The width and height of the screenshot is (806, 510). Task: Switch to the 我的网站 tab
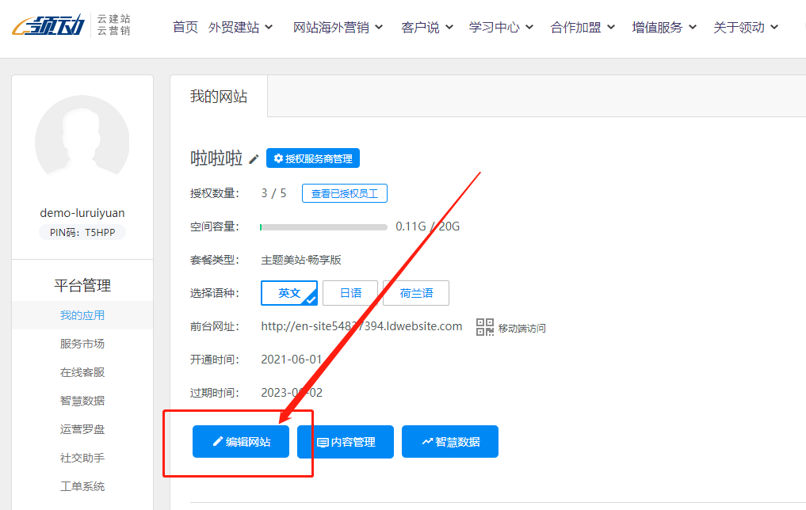click(x=219, y=97)
